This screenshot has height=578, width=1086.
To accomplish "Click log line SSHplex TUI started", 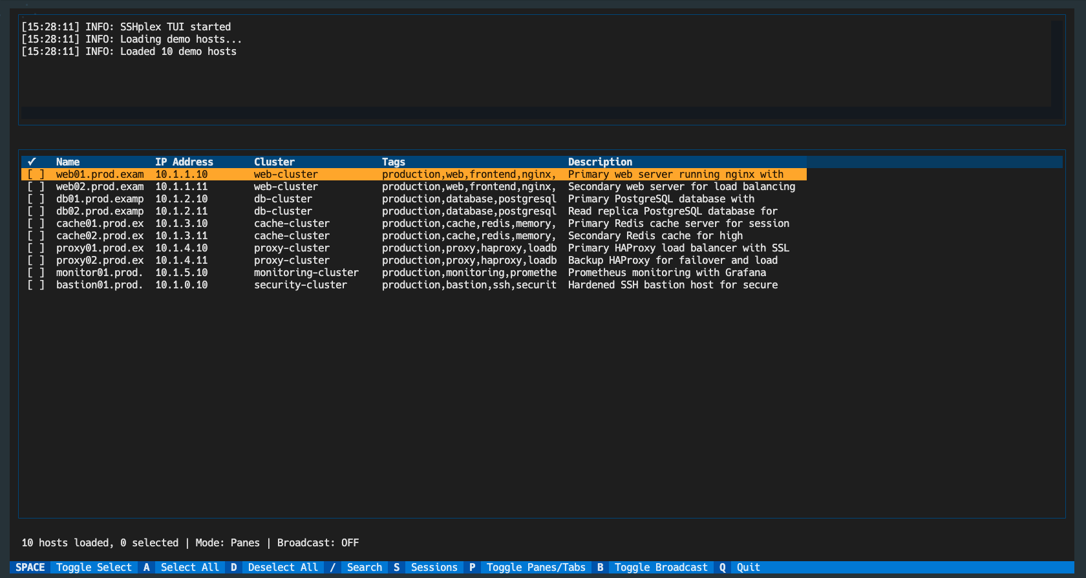I will point(126,27).
